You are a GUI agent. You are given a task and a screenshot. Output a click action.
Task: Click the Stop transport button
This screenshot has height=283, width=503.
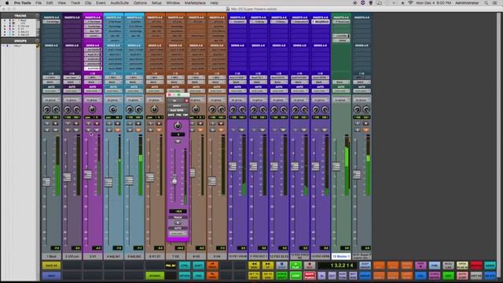tap(281, 266)
